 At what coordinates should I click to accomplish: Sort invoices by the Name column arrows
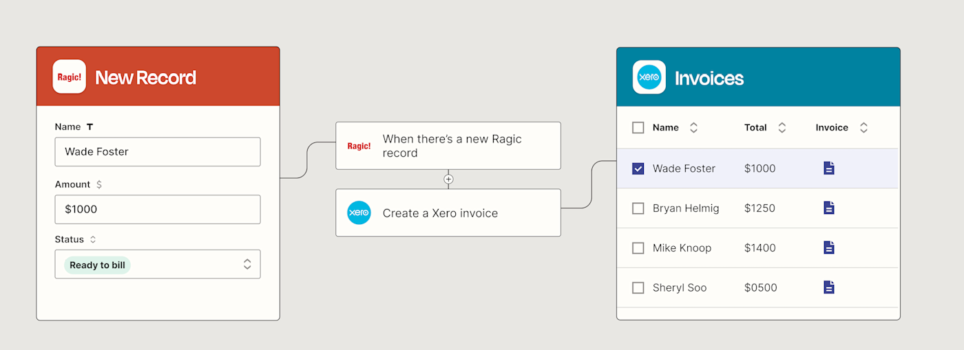pyautogui.click(x=693, y=128)
